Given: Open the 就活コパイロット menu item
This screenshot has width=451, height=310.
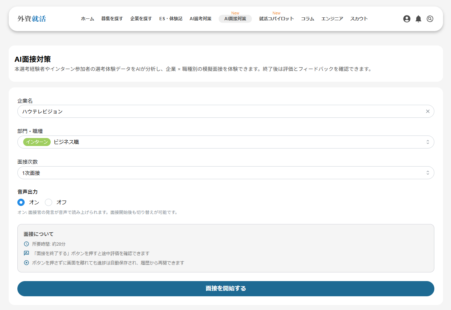Looking at the screenshot, I should pos(277,19).
